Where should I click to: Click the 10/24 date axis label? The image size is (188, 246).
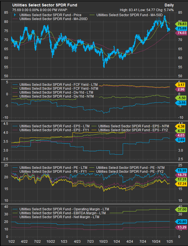pyautogui.click(x=156, y=242)
